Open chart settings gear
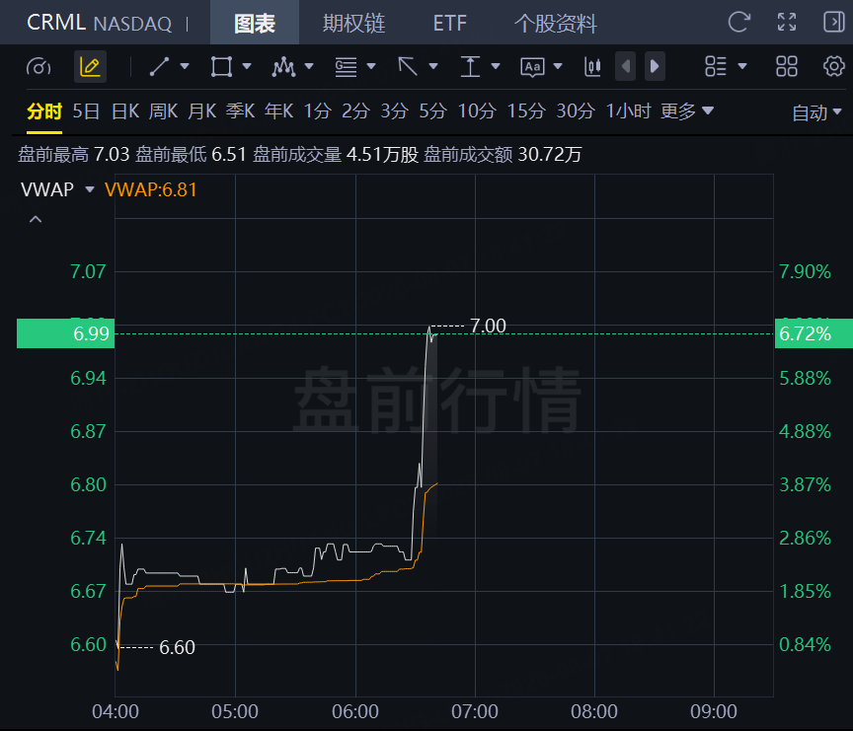The width and height of the screenshot is (853, 731). coord(833,66)
